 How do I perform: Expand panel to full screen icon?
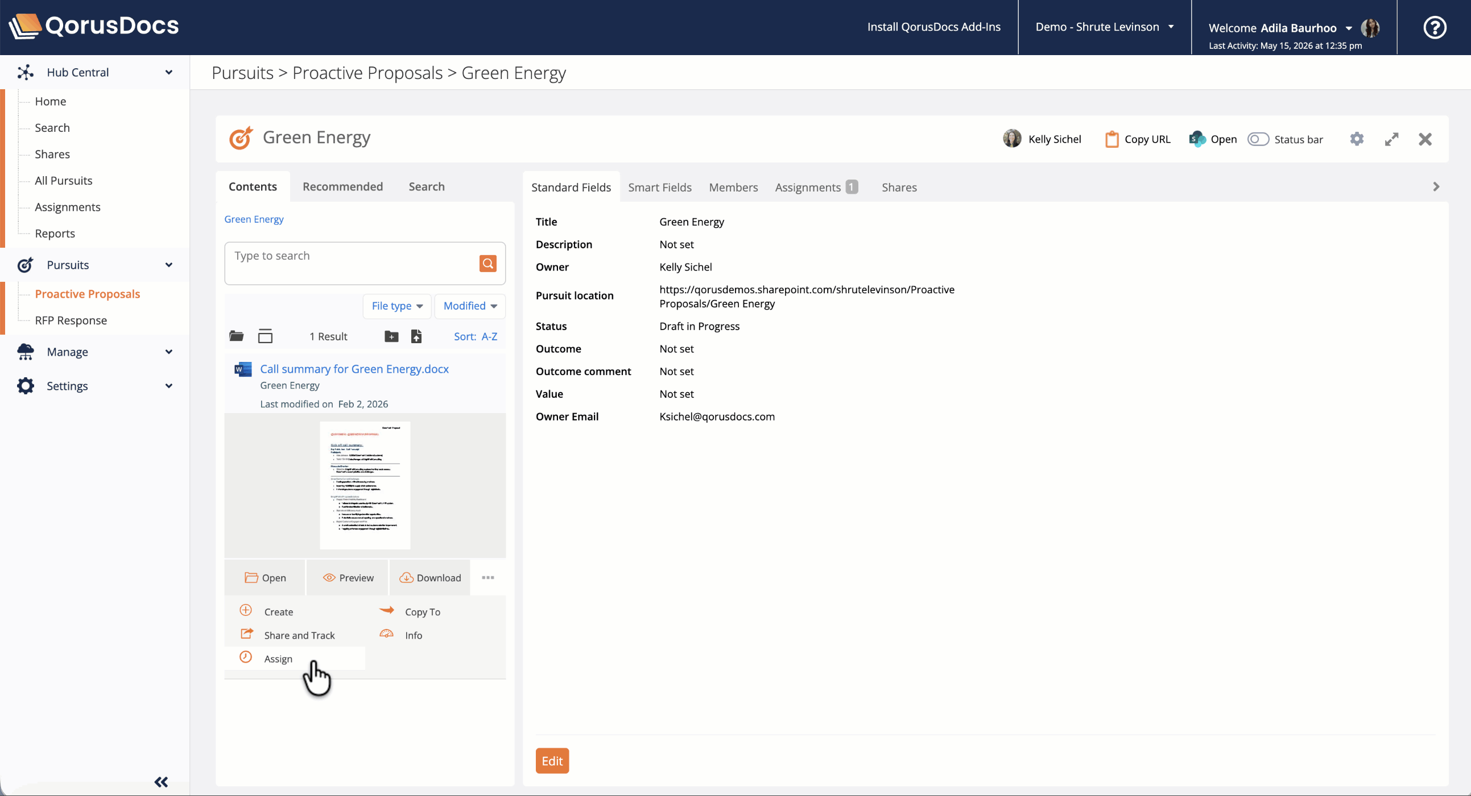pos(1391,139)
